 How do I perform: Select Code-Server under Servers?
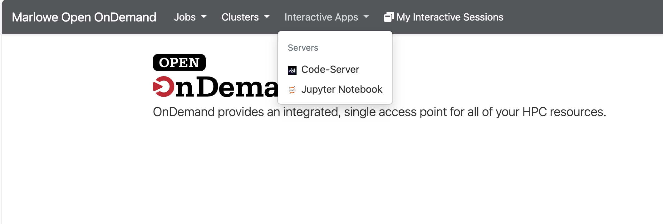330,69
